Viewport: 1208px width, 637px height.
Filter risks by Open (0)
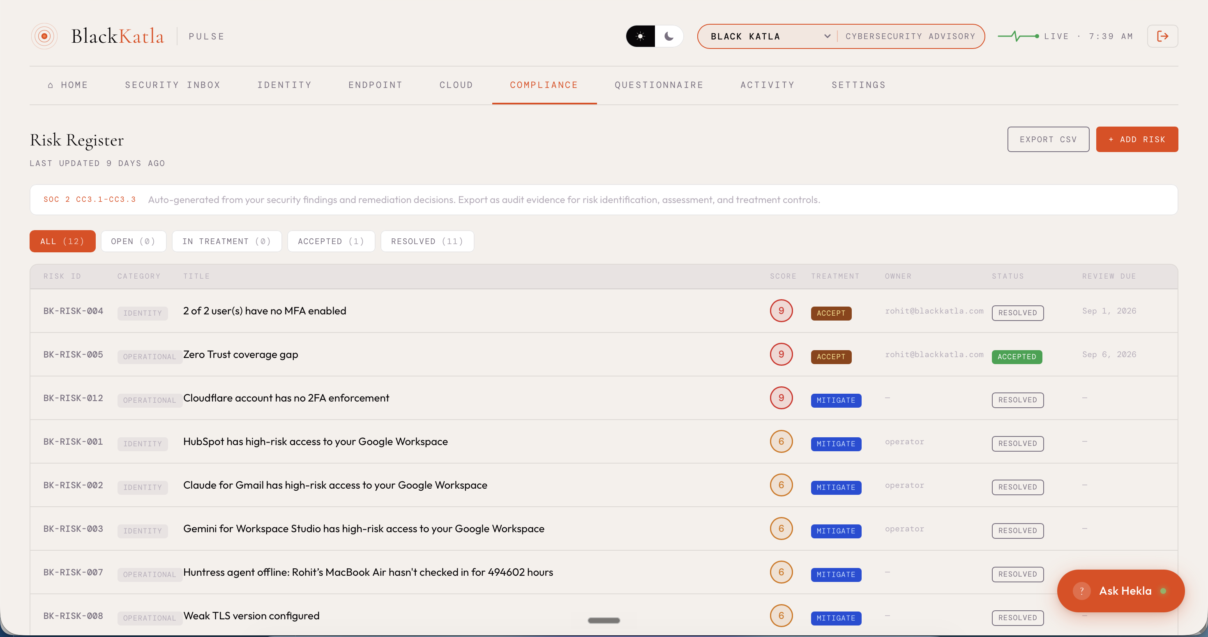[x=133, y=241]
